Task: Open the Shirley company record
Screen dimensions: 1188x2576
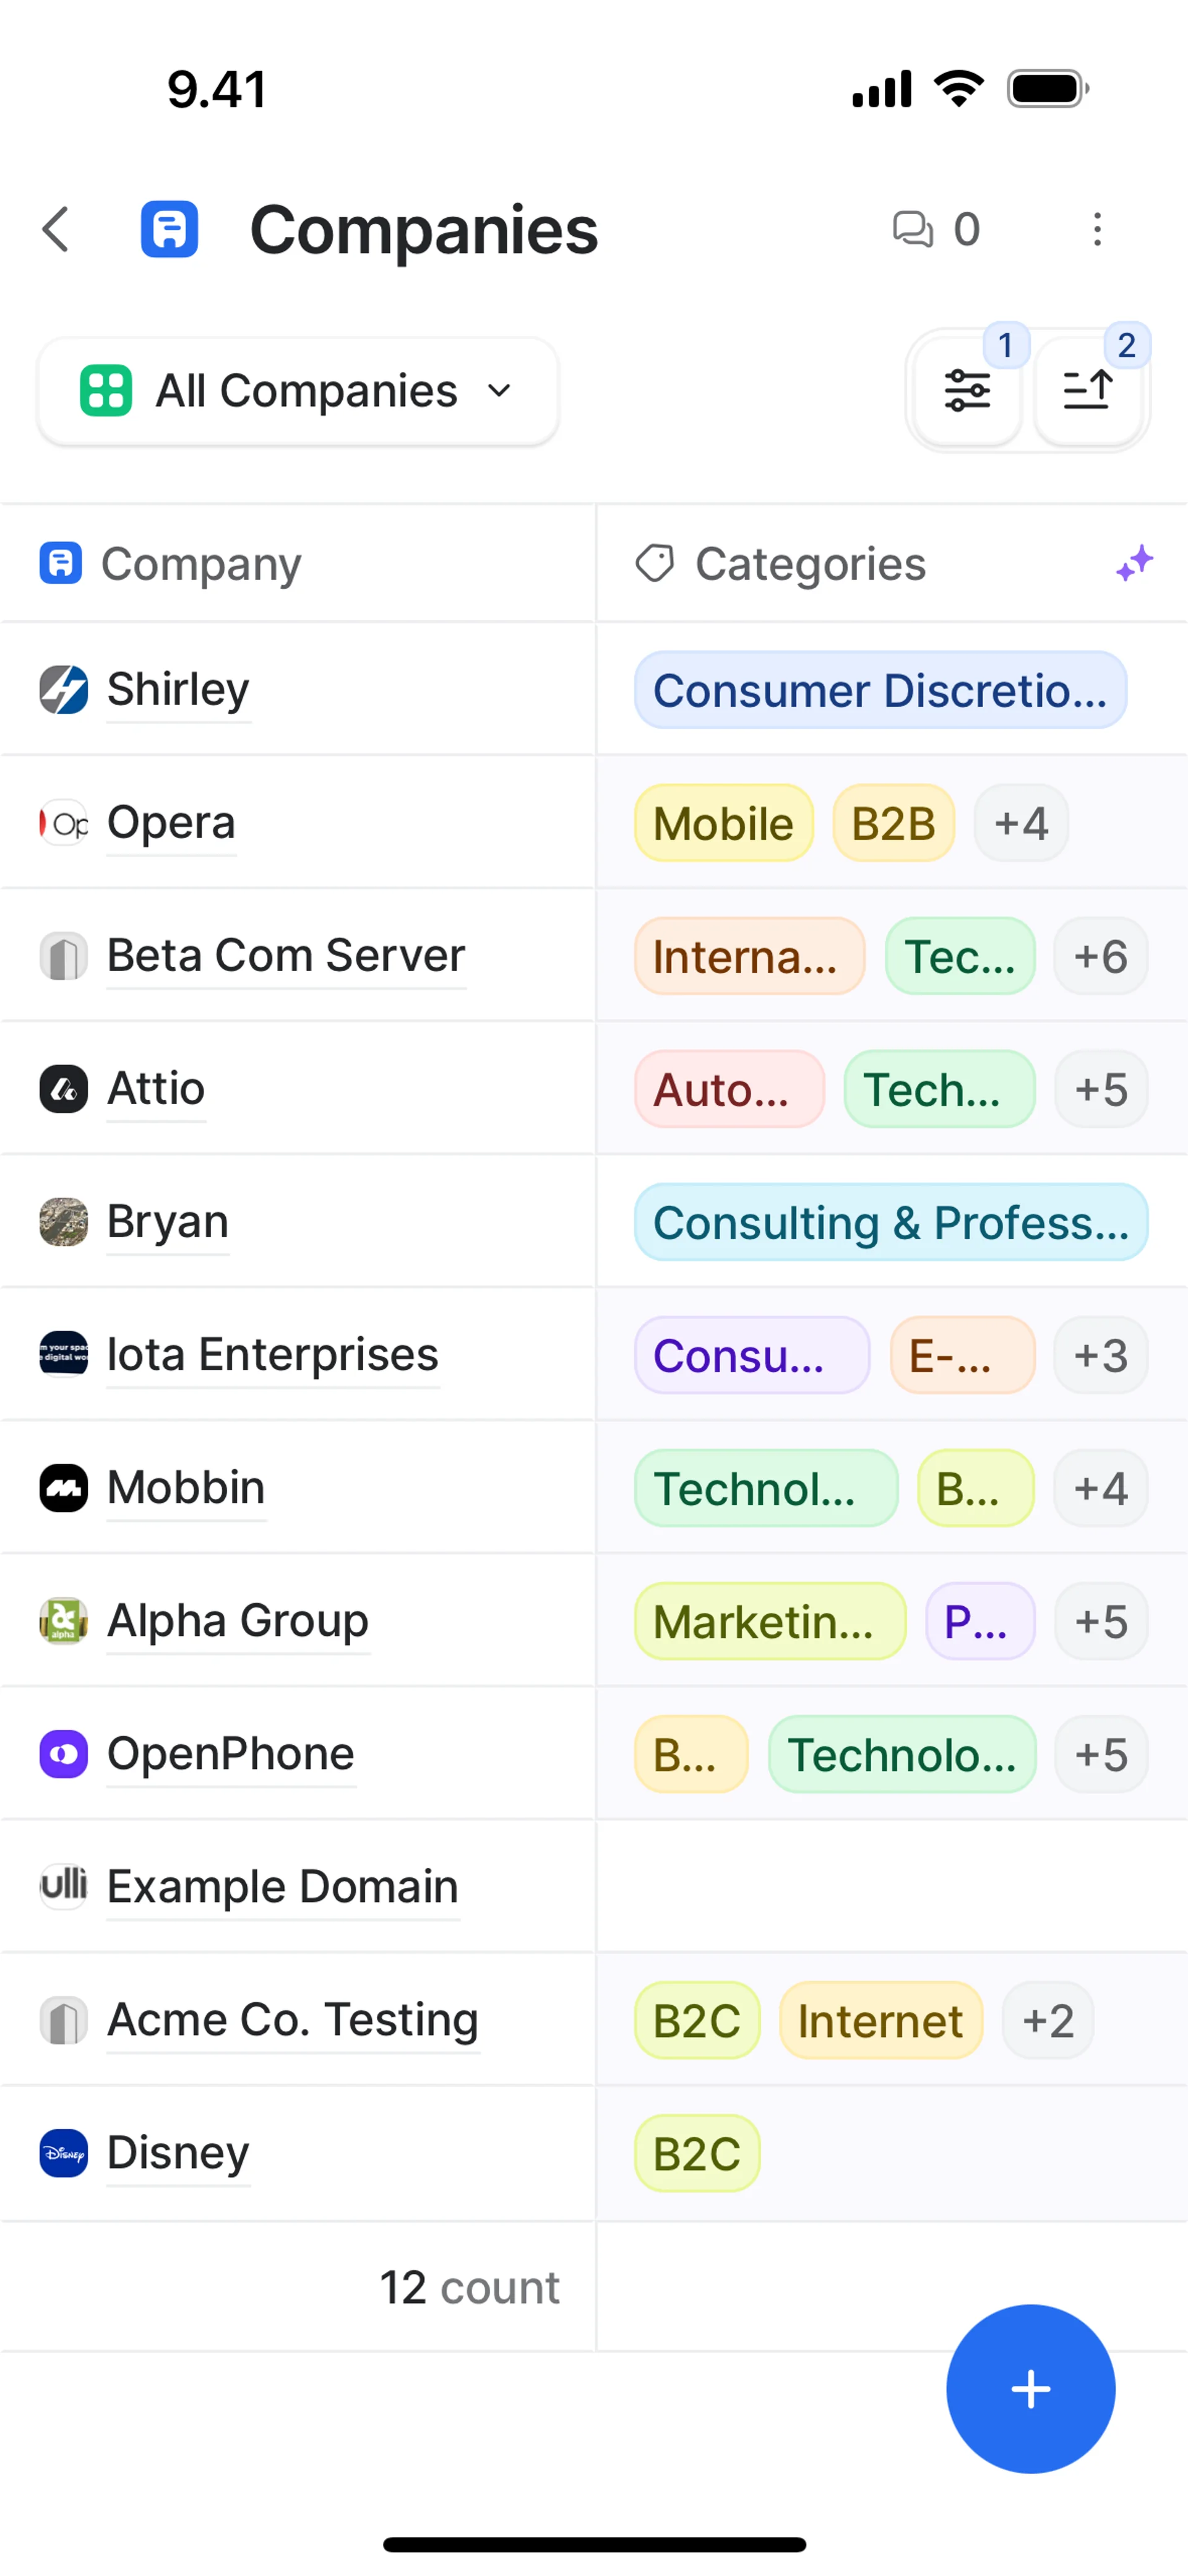Action: tap(178, 690)
